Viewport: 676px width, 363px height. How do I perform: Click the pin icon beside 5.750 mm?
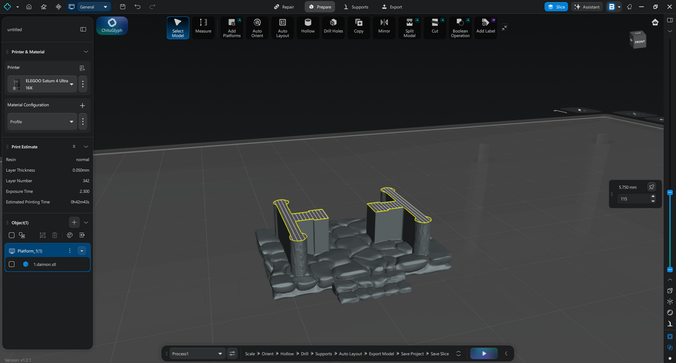click(x=651, y=187)
